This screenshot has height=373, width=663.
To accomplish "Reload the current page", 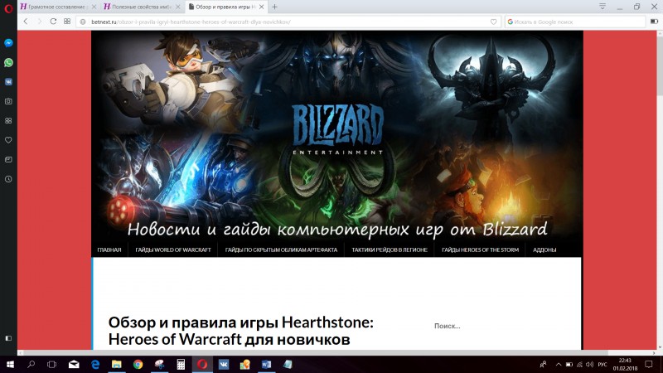I will [53, 22].
